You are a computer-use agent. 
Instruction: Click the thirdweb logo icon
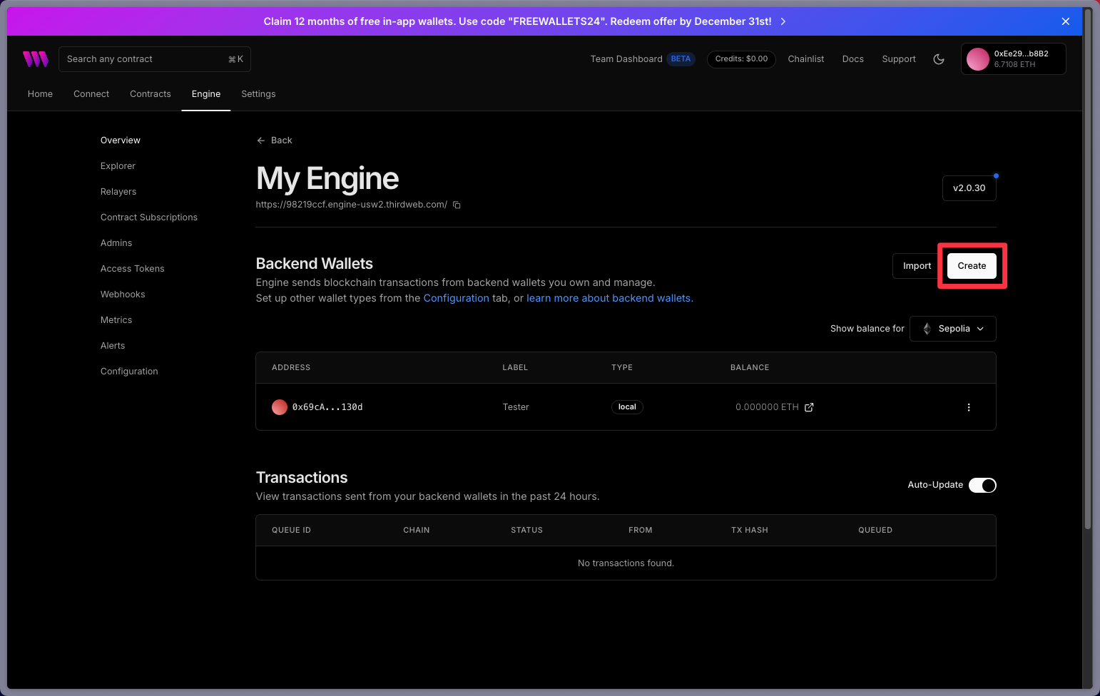(36, 59)
